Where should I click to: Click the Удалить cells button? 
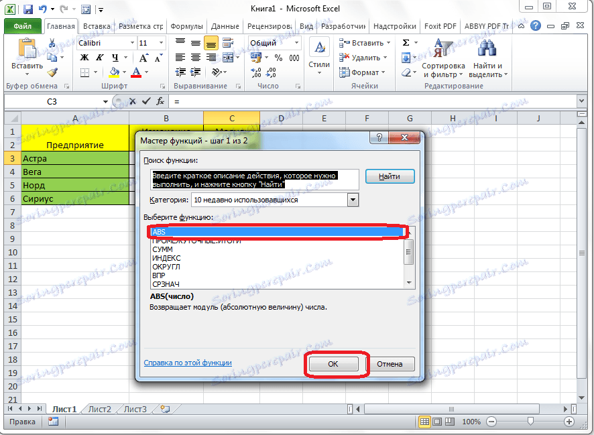(363, 58)
